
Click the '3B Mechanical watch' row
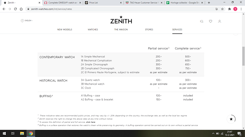click(121, 84)
